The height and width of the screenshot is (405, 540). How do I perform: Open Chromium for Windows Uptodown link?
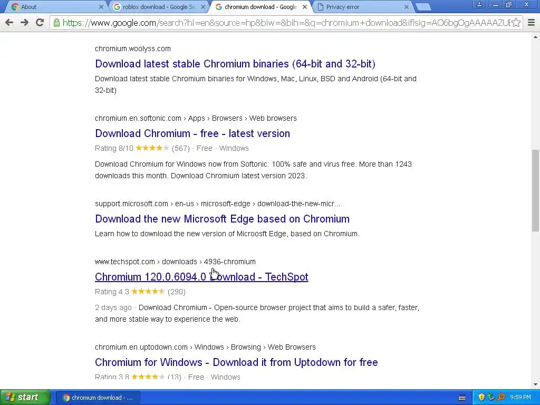pos(236,362)
